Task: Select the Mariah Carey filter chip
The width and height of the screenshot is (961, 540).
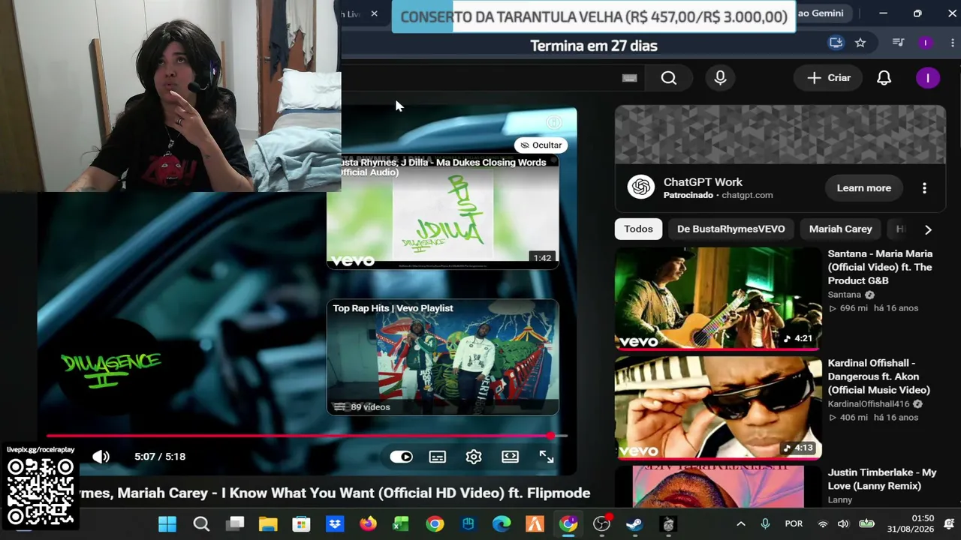Action: tap(840, 229)
